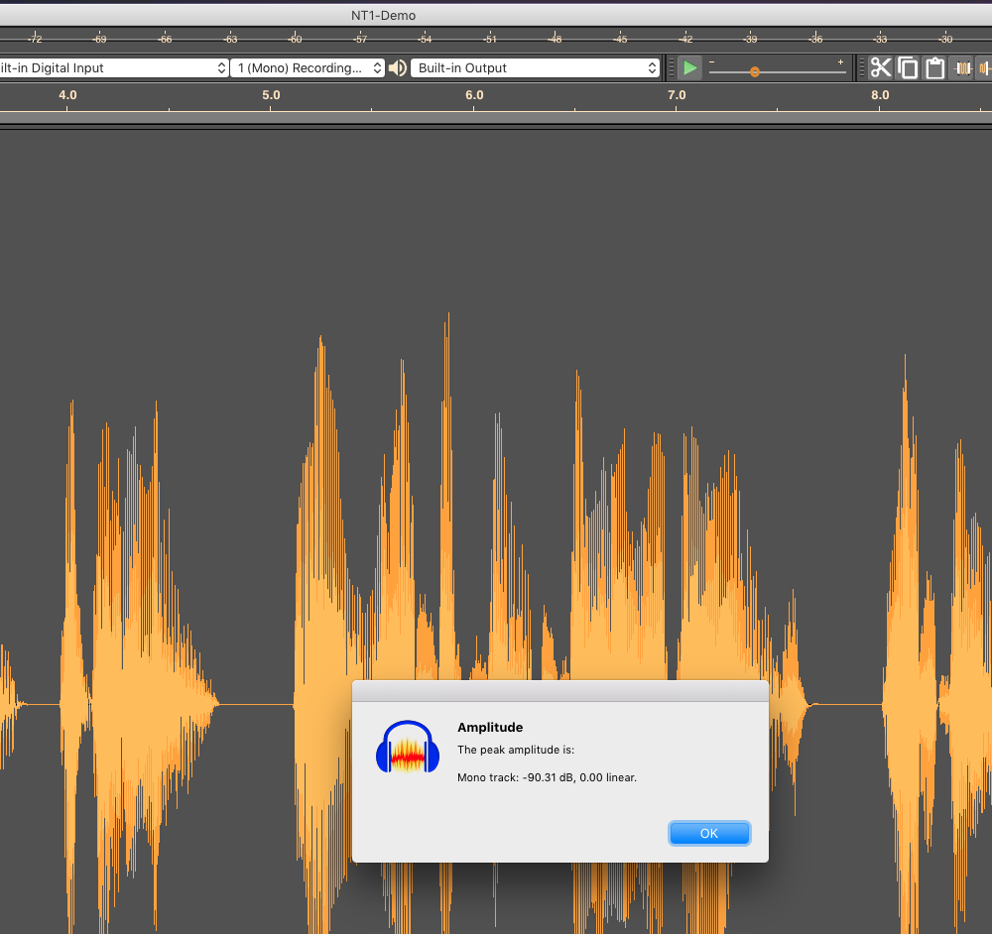
Task: Click the speaker playback device icon
Action: [x=398, y=67]
